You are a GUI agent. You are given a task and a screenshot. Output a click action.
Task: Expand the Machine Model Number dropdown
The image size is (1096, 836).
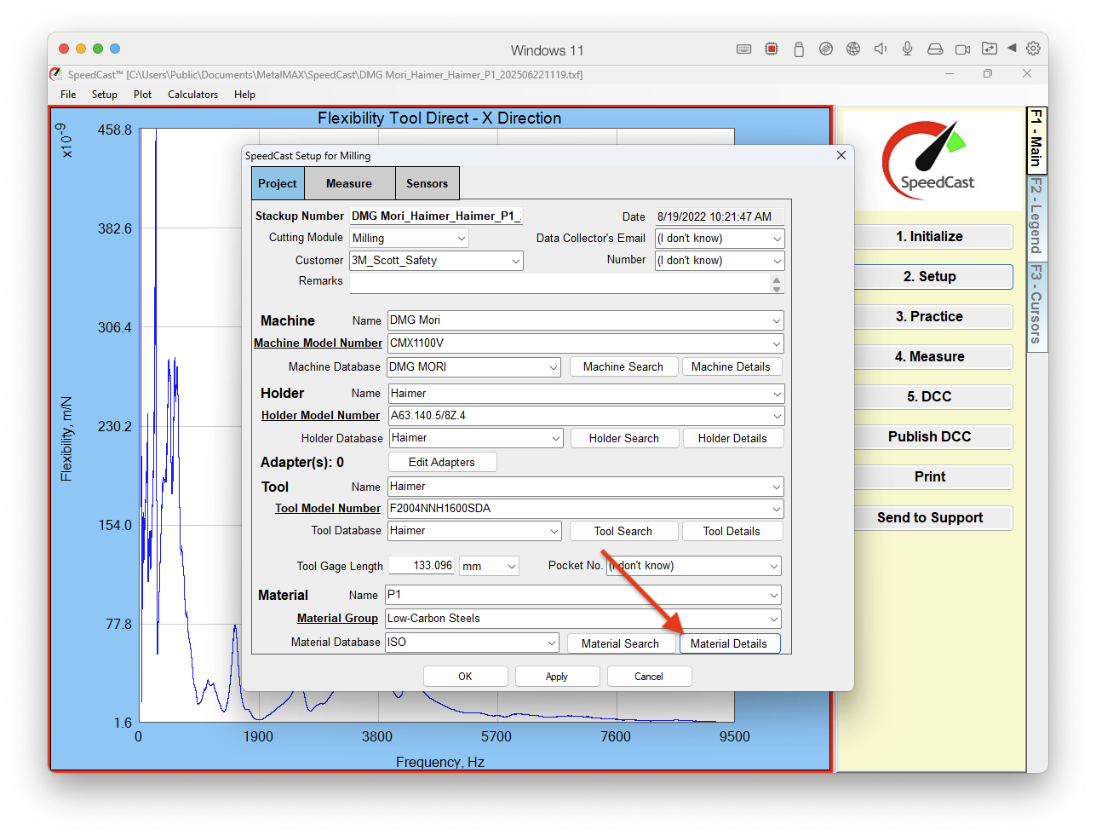coord(776,343)
